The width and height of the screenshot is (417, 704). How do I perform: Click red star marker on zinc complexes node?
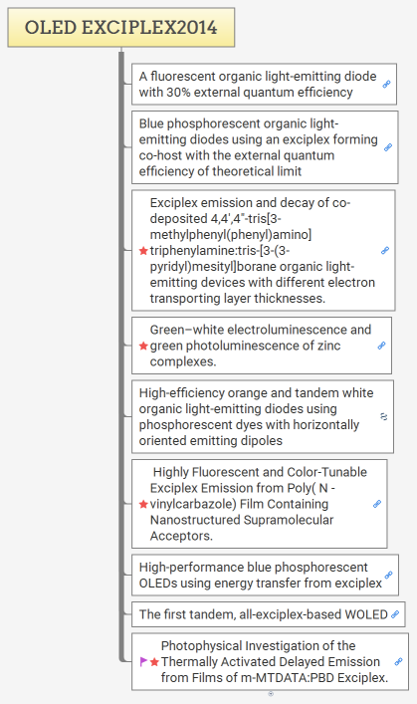click(x=143, y=346)
